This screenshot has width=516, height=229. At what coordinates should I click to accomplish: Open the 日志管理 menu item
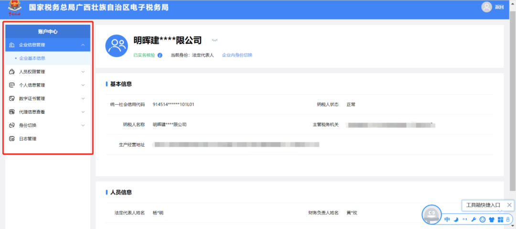pos(48,139)
